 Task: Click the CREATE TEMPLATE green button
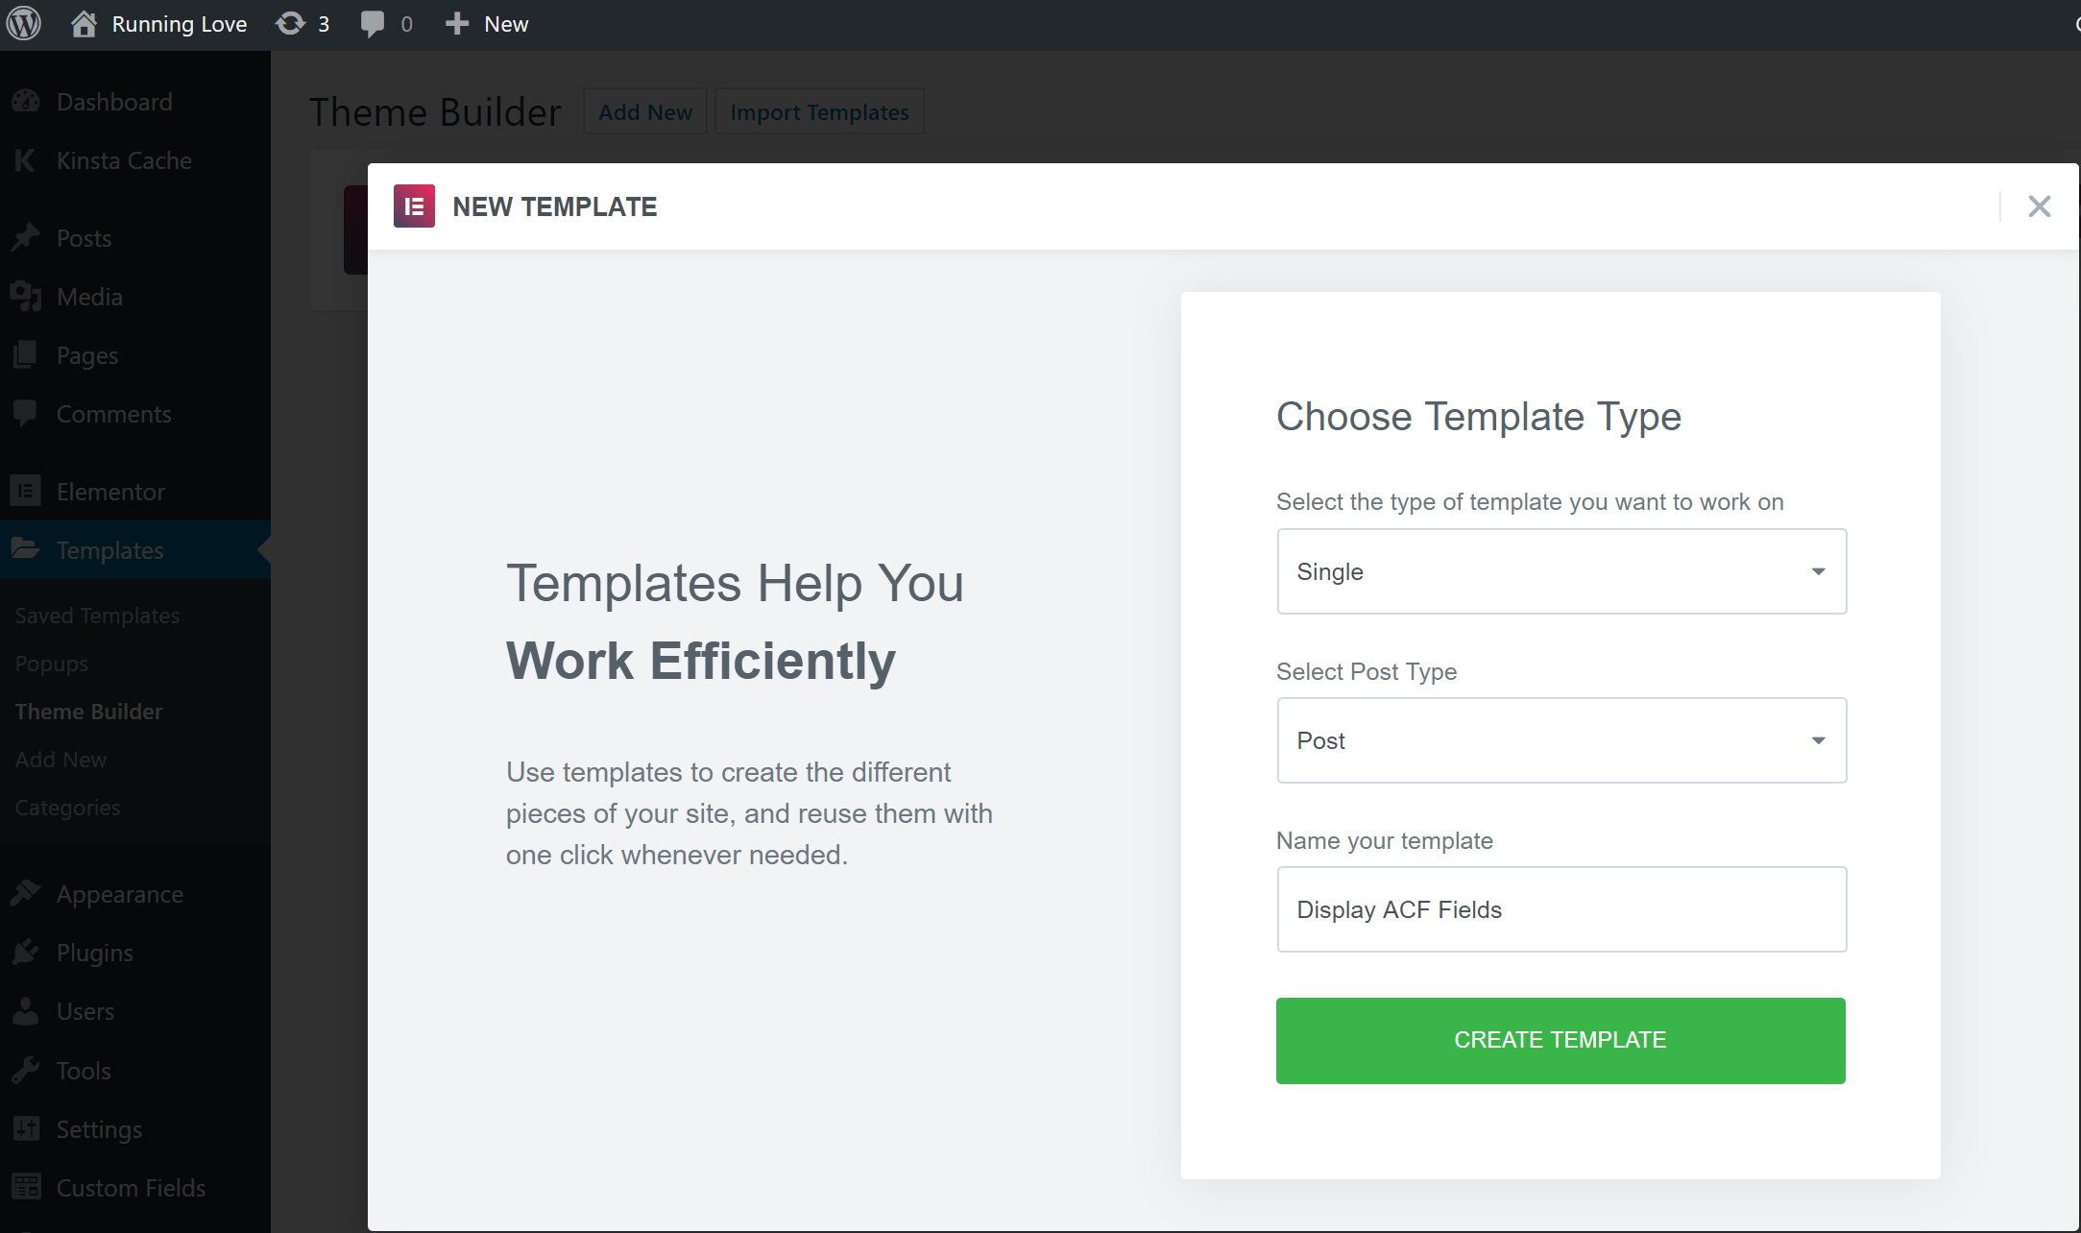(1559, 1041)
